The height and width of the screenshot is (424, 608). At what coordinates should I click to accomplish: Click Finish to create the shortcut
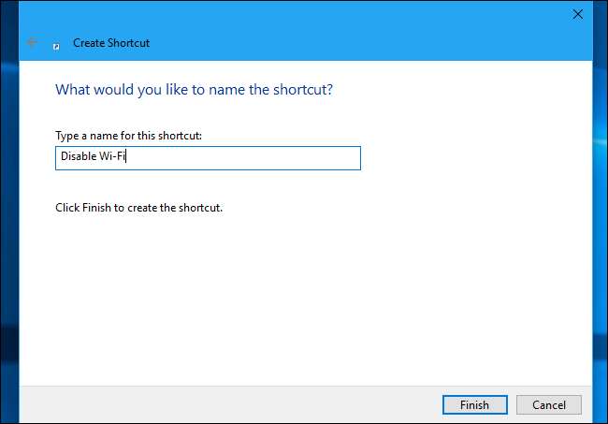474,404
